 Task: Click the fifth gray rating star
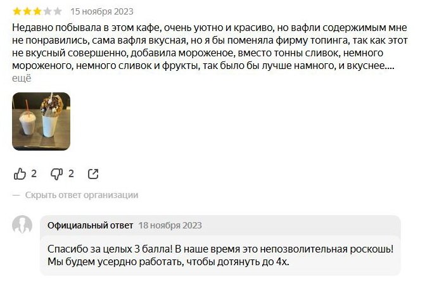point(58,11)
